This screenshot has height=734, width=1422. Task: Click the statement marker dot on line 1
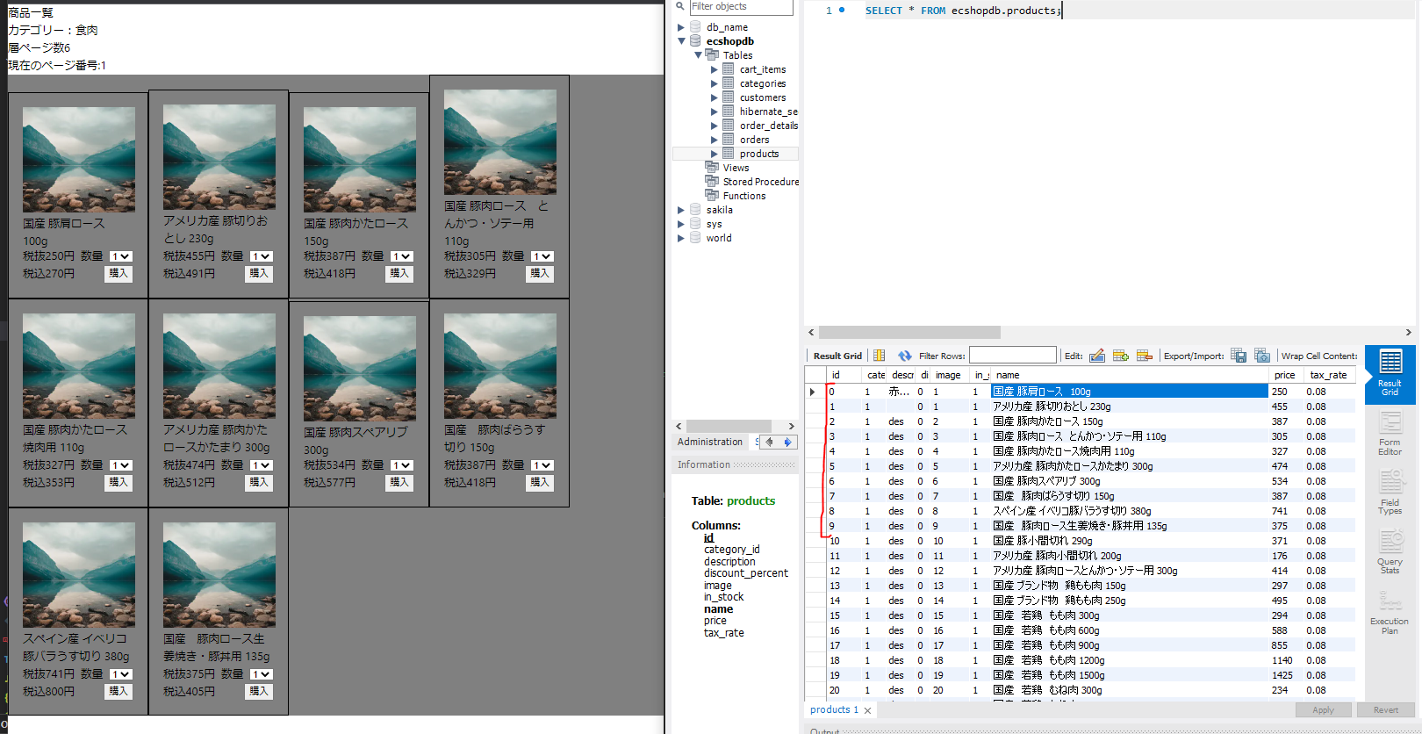[842, 11]
